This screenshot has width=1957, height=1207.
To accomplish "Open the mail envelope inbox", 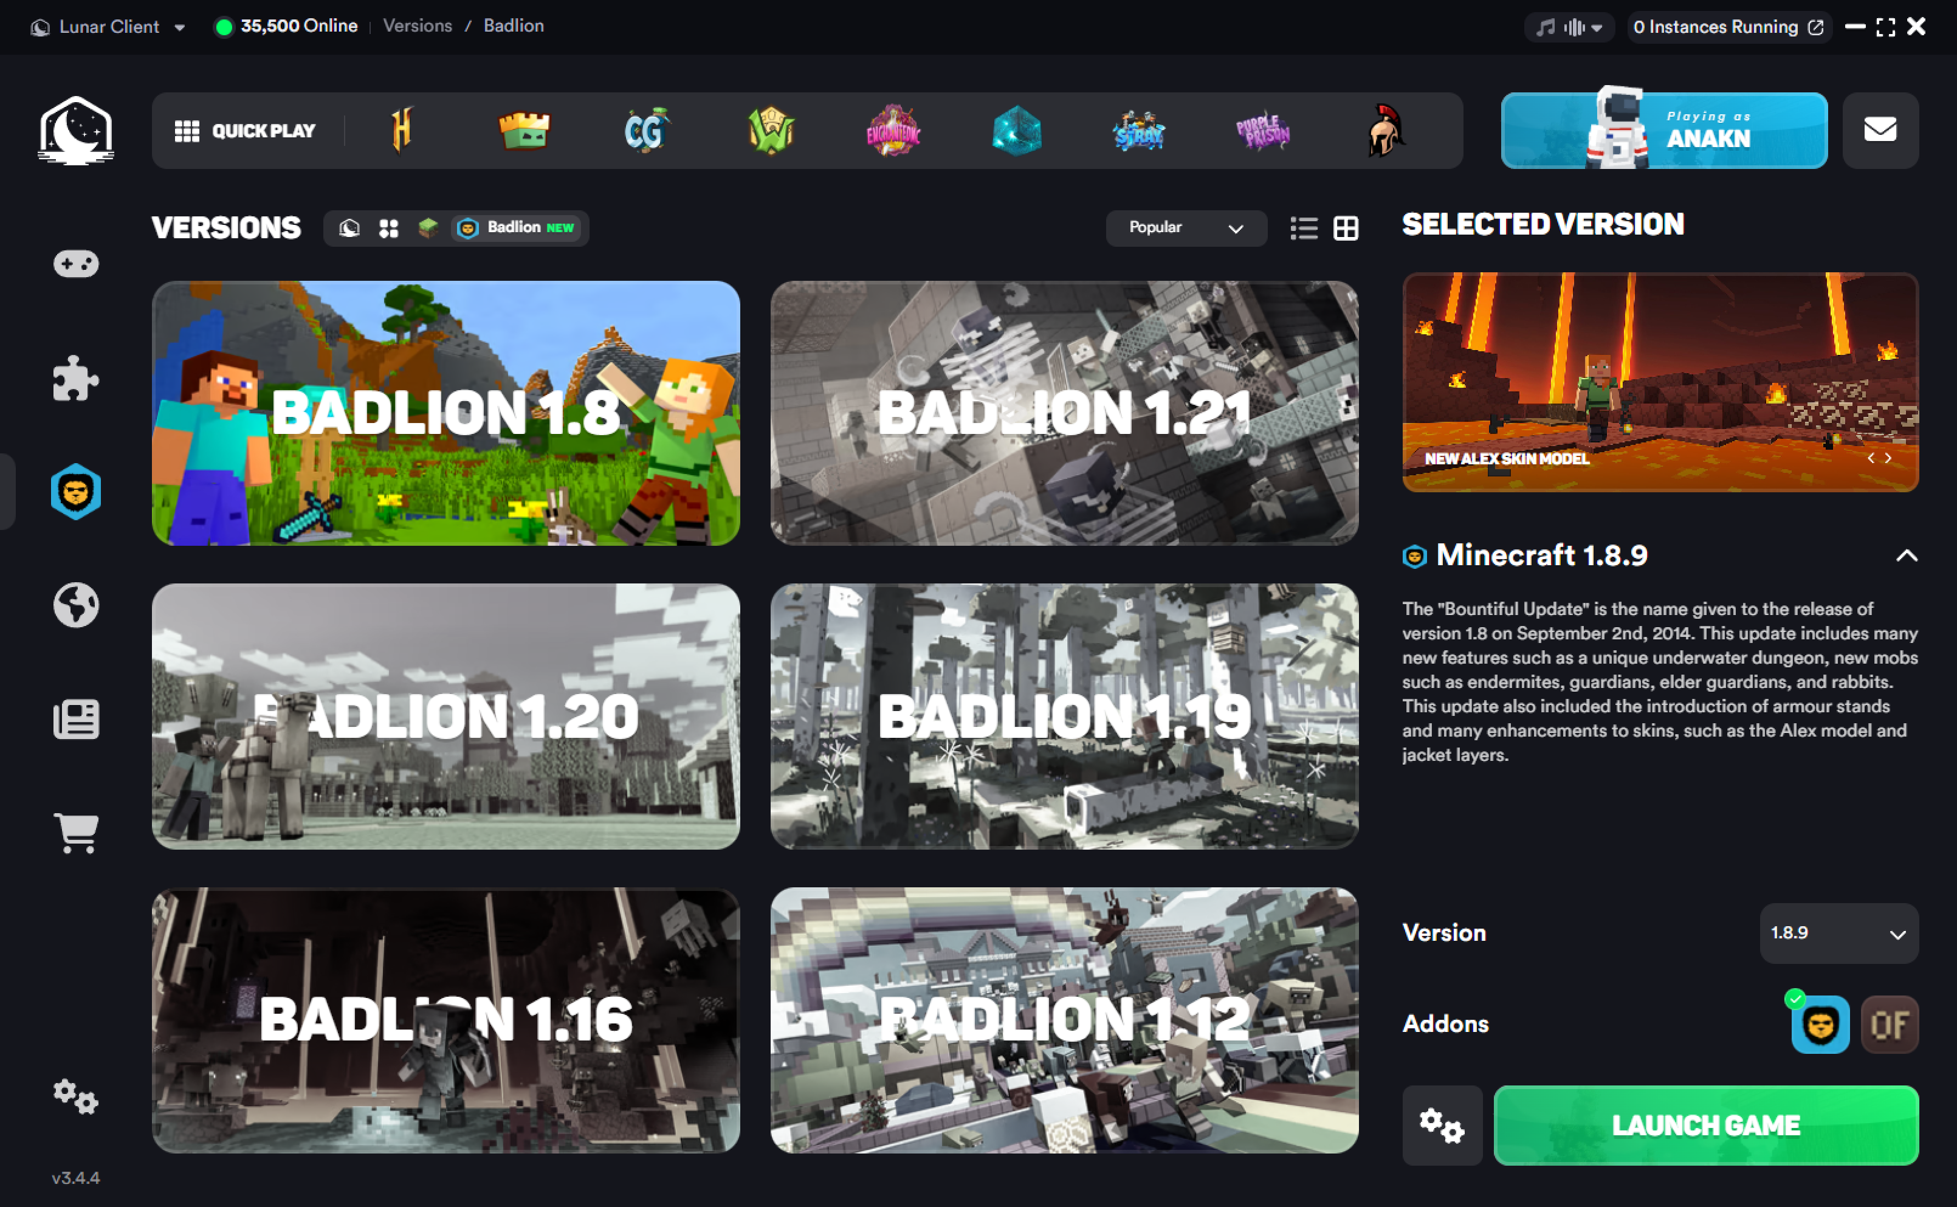I will [1880, 130].
